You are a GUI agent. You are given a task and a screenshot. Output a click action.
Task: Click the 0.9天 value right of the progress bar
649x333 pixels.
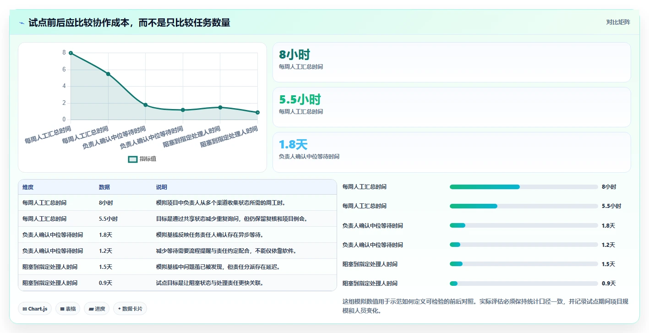coord(609,284)
